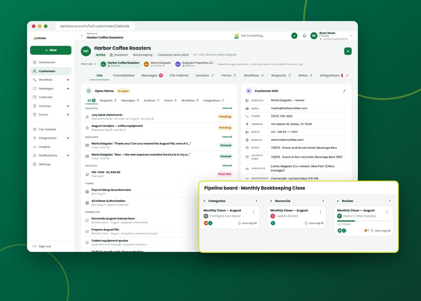Filter open items by Forms

(171, 100)
